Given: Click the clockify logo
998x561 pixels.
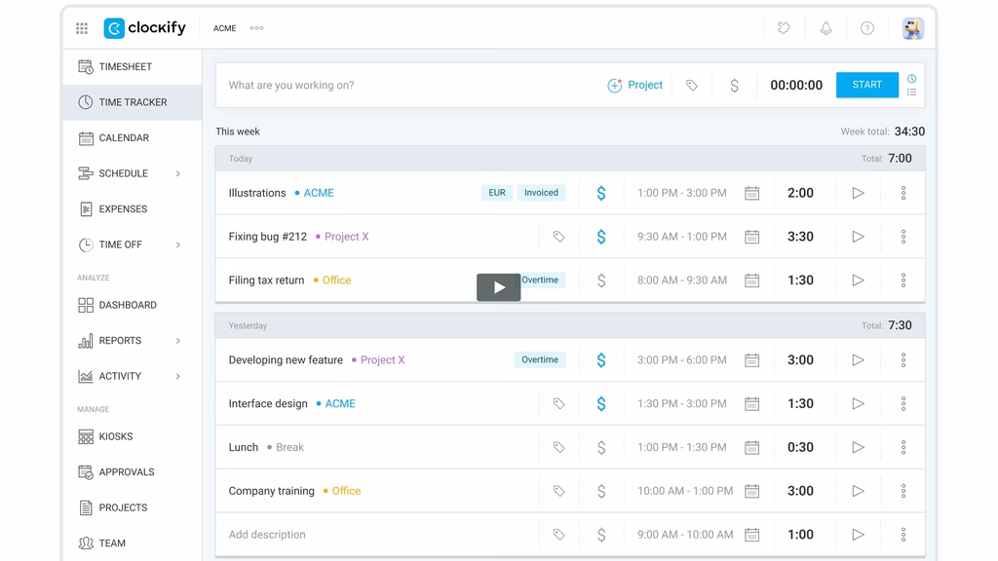Looking at the screenshot, I should (x=145, y=28).
